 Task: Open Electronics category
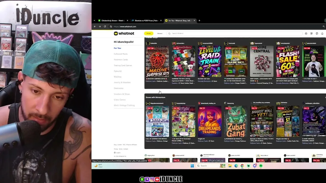119,88
